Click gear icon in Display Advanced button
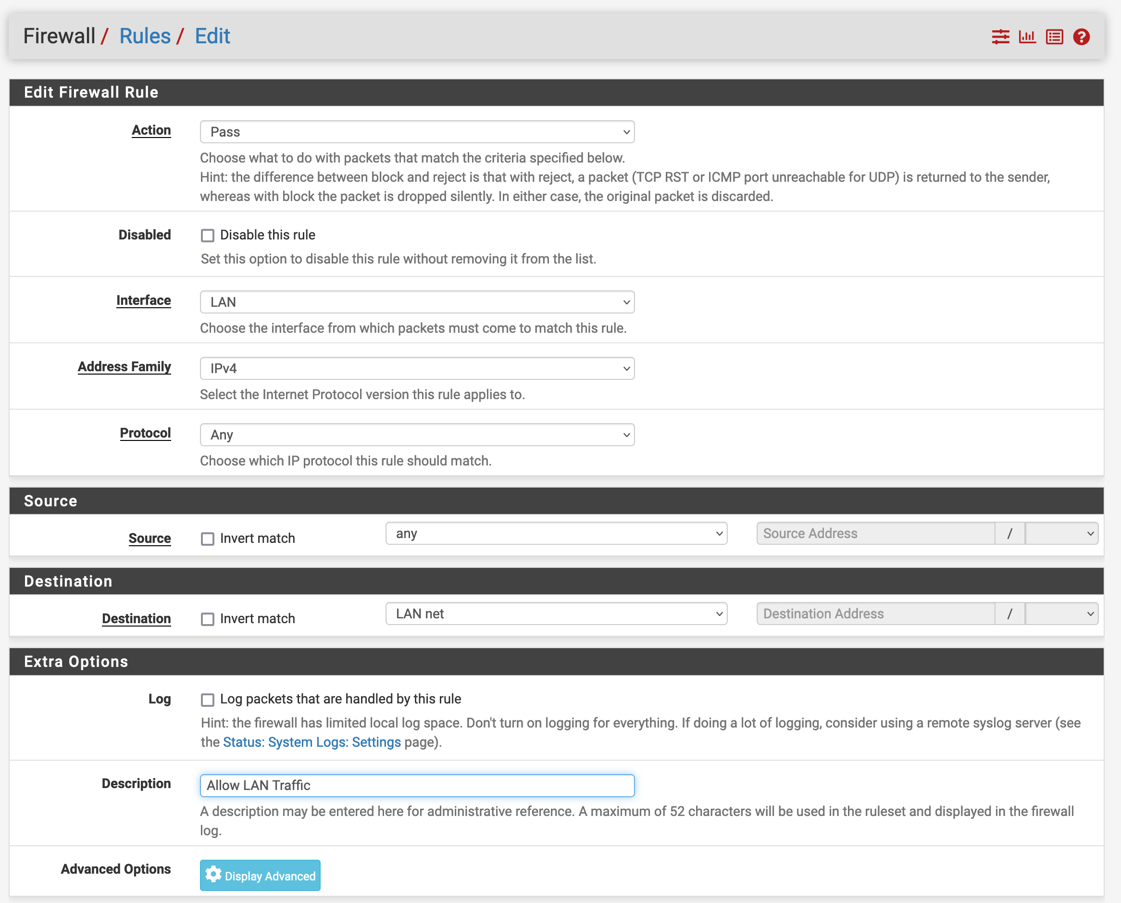 (x=213, y=875)
